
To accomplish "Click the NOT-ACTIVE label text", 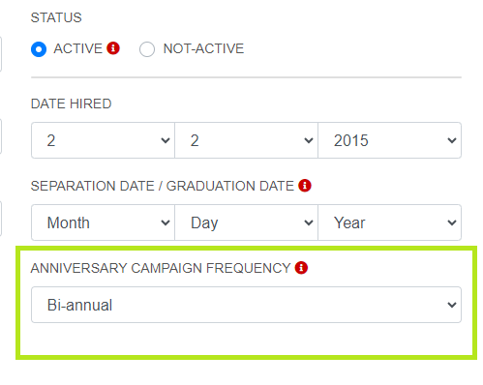I will (203, 48).
